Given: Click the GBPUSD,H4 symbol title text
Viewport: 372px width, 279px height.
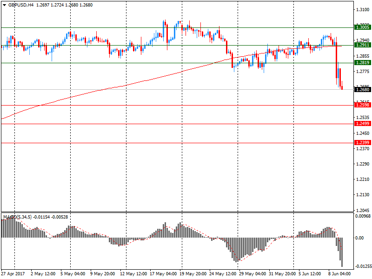Looking at the screenshot, I should pyautogui.click(x=21, y=5).
